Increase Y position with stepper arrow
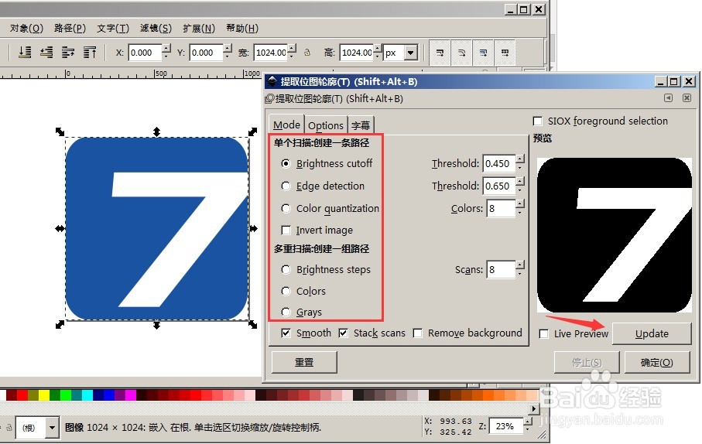Viewport: 702px width, 444px height. (228, 48)
